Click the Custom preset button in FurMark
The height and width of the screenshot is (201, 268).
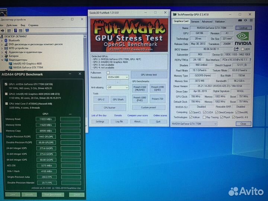149,108
